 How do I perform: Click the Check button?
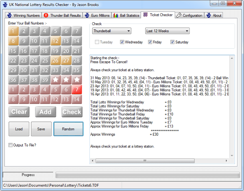(72, 112)
